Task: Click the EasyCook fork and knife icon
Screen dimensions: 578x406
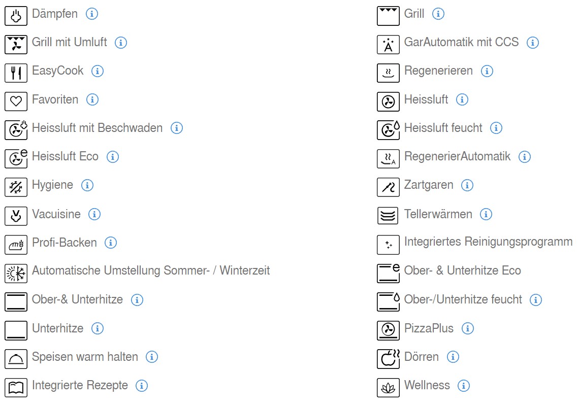Action: click(16, 73)
